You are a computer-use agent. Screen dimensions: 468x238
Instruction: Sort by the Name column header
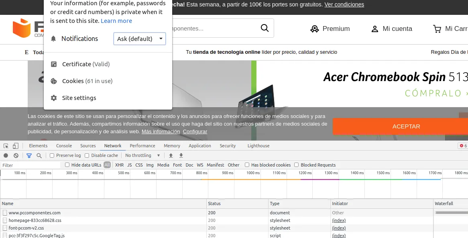(103, 203)
